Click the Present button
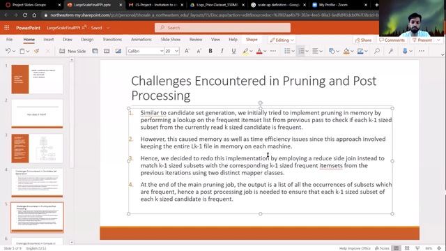Viewport: 446px width, 251px height. click(422, 40)
